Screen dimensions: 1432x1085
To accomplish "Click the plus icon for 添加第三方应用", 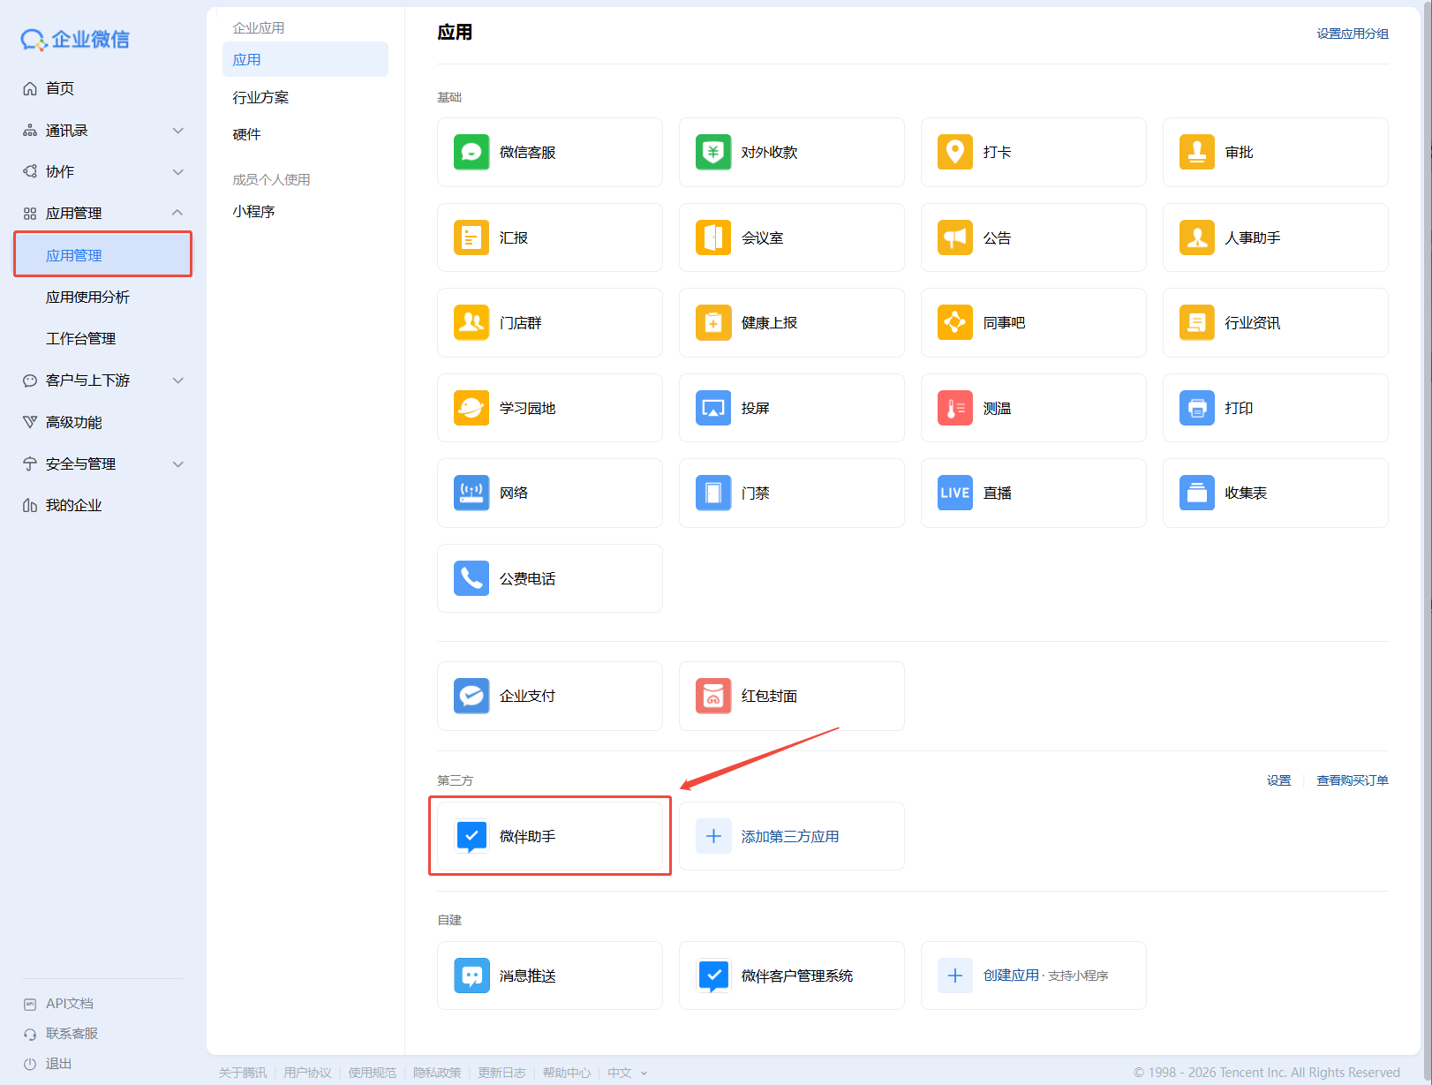I will pyautogui.click(x=713, y=836).
